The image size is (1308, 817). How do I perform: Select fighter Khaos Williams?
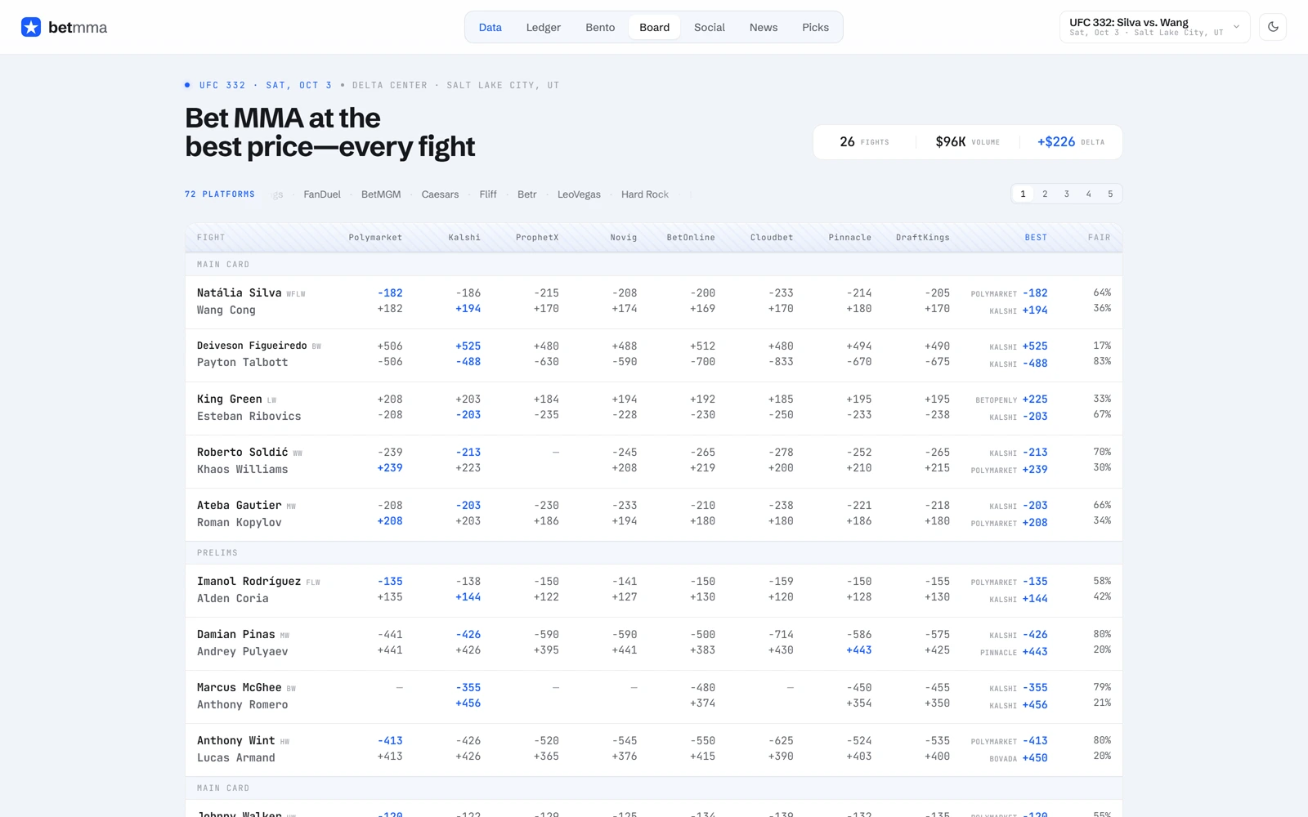click(242, 470)
